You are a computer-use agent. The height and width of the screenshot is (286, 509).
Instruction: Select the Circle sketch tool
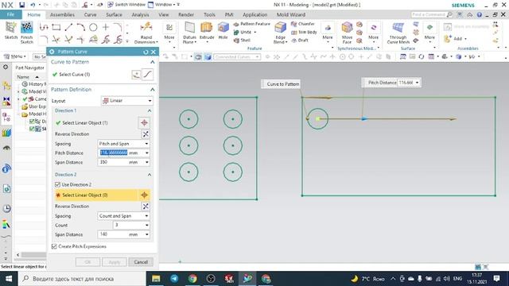coord(93,27)
